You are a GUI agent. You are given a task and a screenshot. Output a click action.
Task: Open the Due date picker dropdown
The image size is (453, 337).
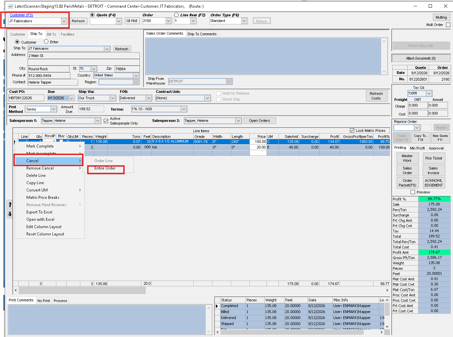coord(71,98)
